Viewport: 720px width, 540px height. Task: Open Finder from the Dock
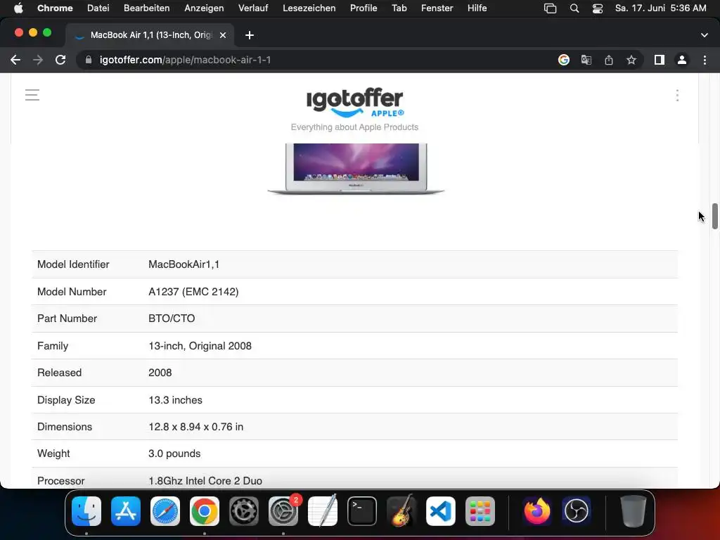point(86,511)
